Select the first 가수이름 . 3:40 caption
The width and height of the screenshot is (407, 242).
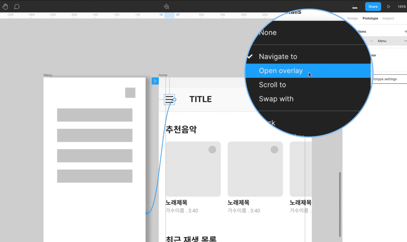click(182, 211)
